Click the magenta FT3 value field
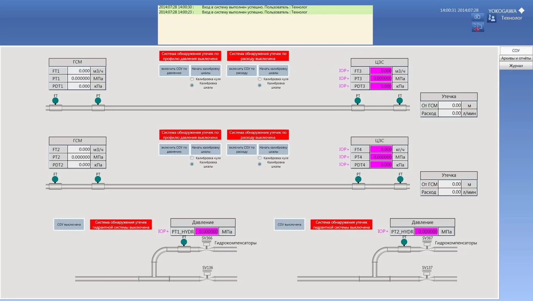Screen dimensions: 533x301 pos(381,71)
